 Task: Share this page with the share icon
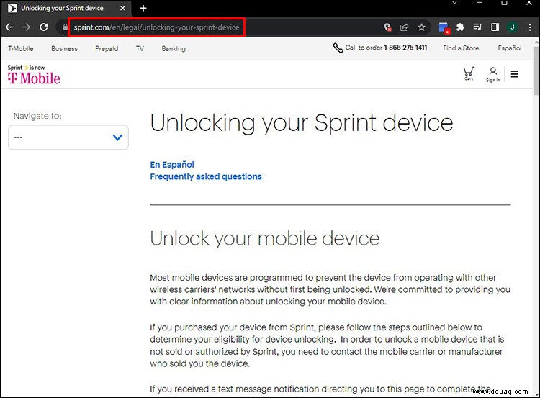click(x=405, y=27)
